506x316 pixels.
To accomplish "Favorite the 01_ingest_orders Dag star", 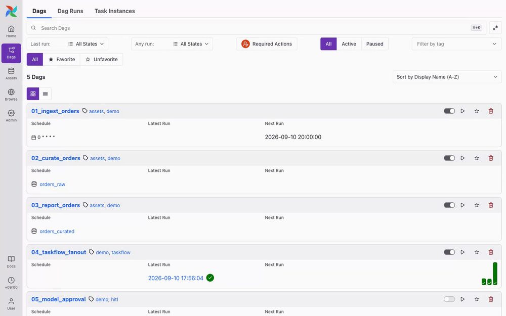I will pyautogui.click(x=477, y=111).
